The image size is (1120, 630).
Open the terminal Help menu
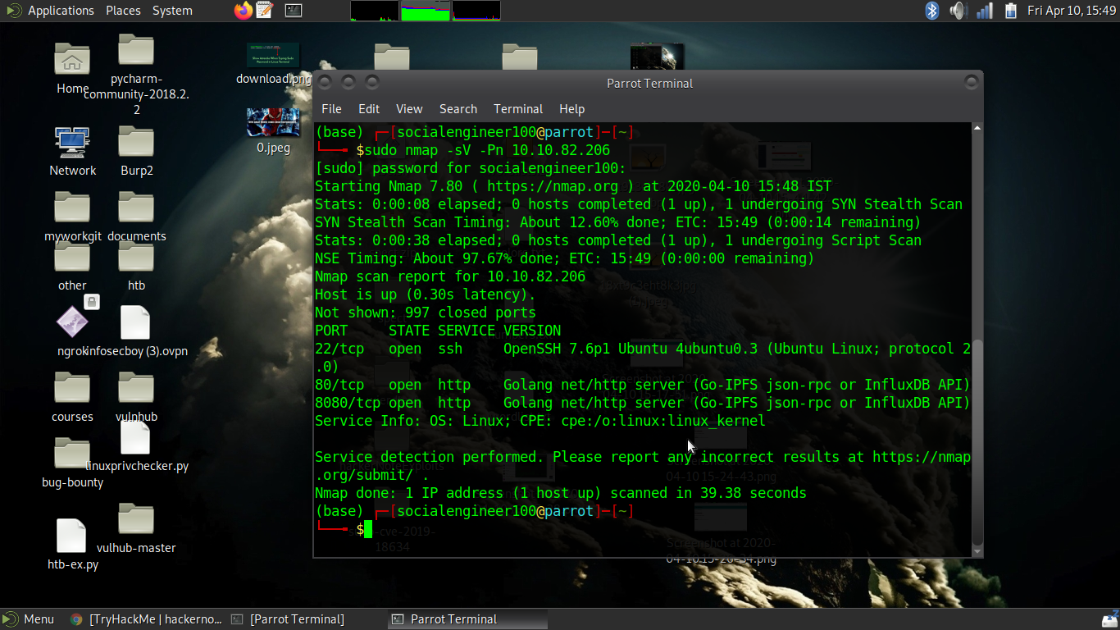571,108
